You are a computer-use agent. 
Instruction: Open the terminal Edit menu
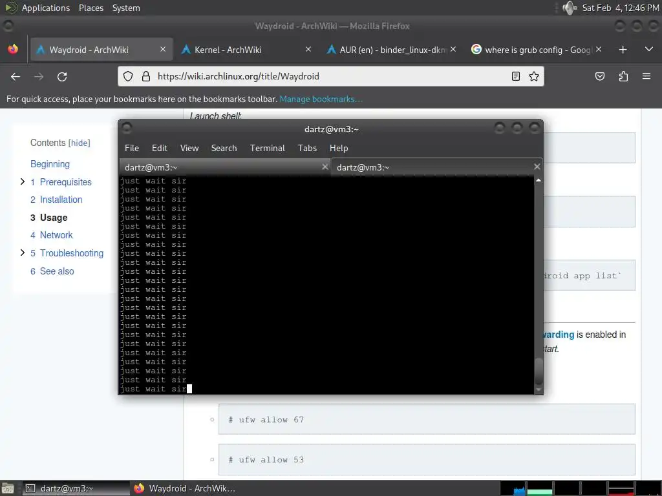coord(160,148)
